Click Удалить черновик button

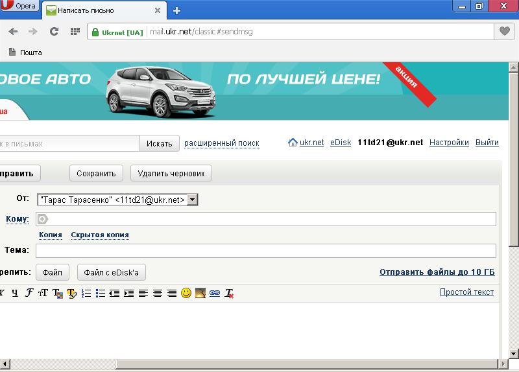tap(171, 173)
